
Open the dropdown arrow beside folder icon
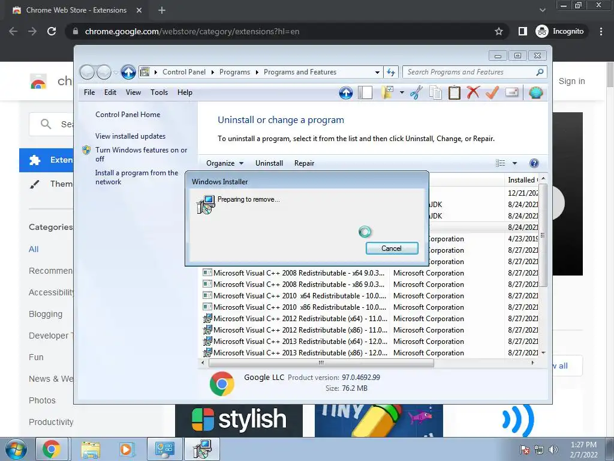pos(402,93)
